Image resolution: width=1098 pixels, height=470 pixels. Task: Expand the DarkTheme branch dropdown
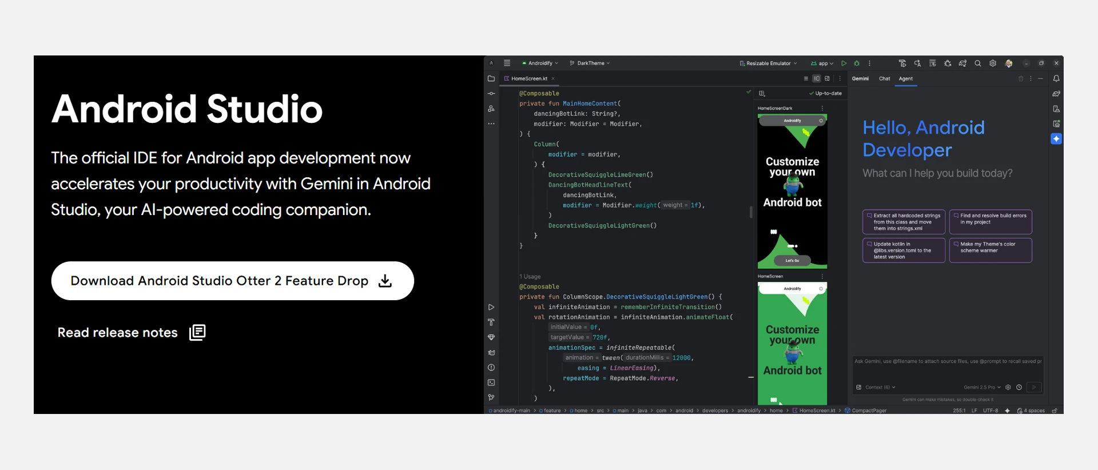coord(590,63)
